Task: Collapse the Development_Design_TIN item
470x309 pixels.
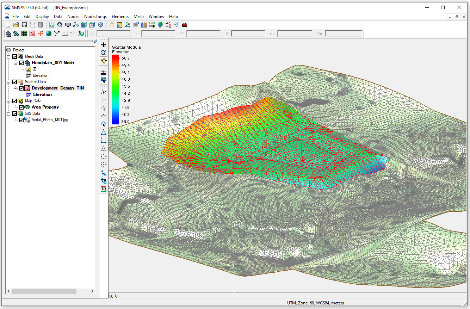Action: click(x=15, y=88)
